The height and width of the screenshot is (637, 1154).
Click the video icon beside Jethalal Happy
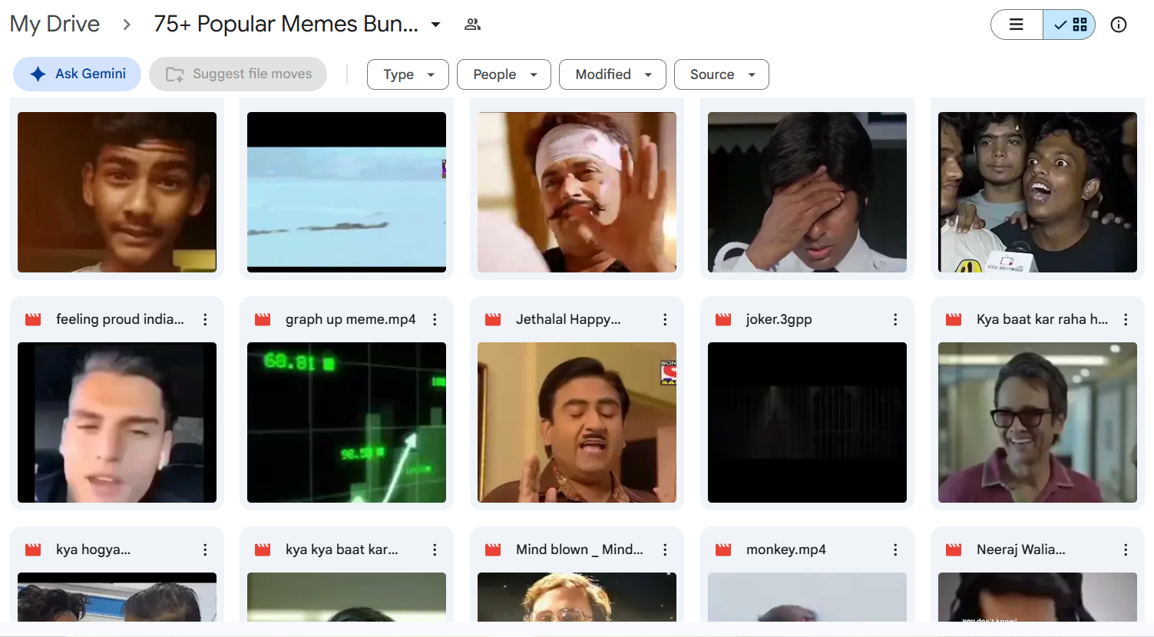tap(493, 319)
